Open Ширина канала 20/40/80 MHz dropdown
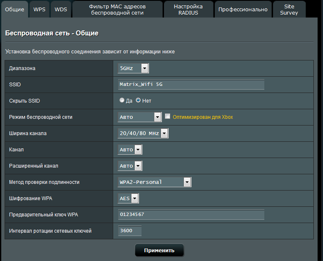 [143, 133]
